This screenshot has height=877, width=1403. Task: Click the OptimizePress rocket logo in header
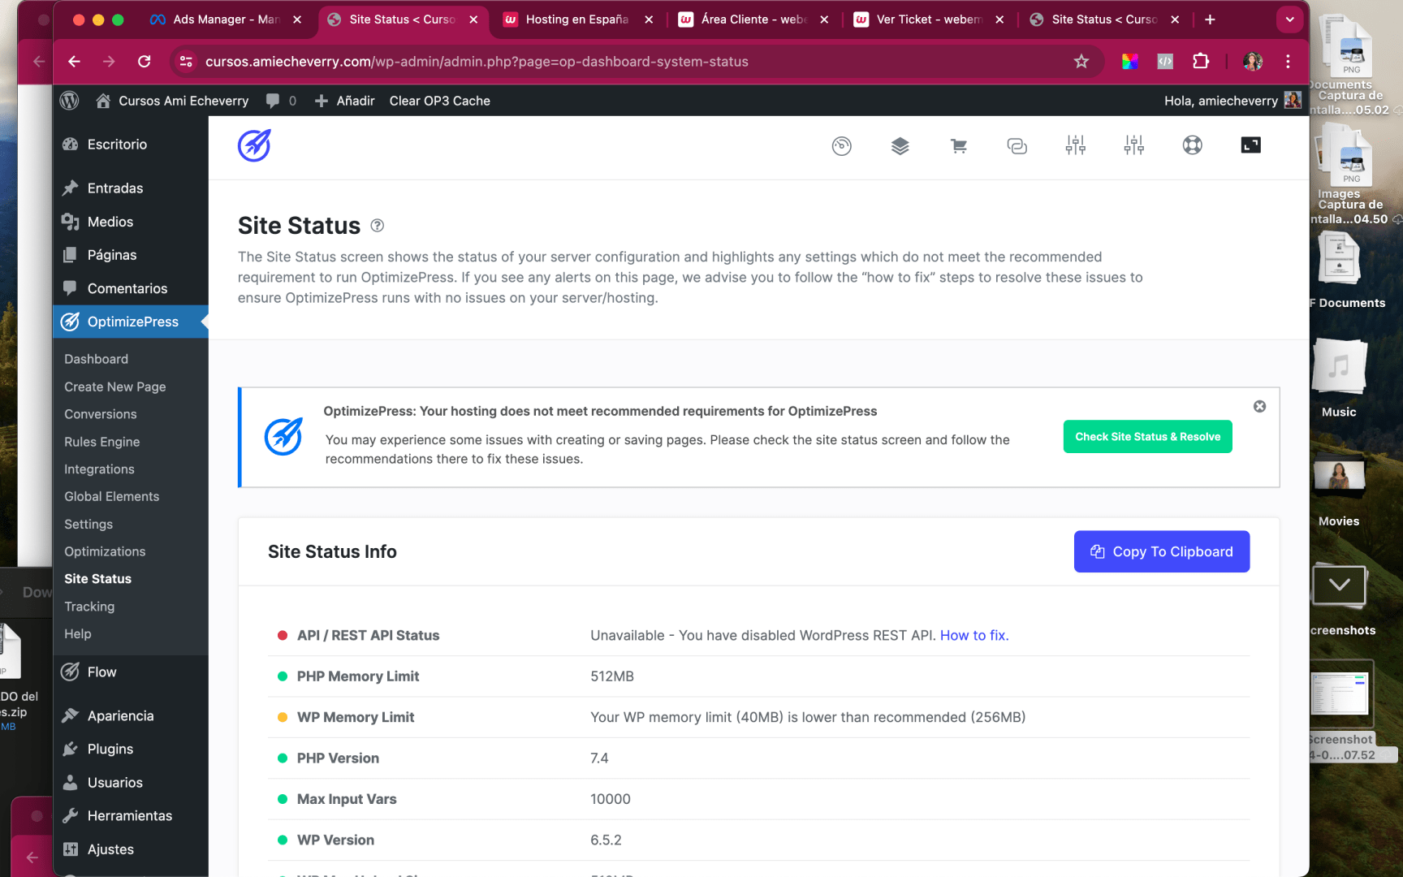coord(254,145)
